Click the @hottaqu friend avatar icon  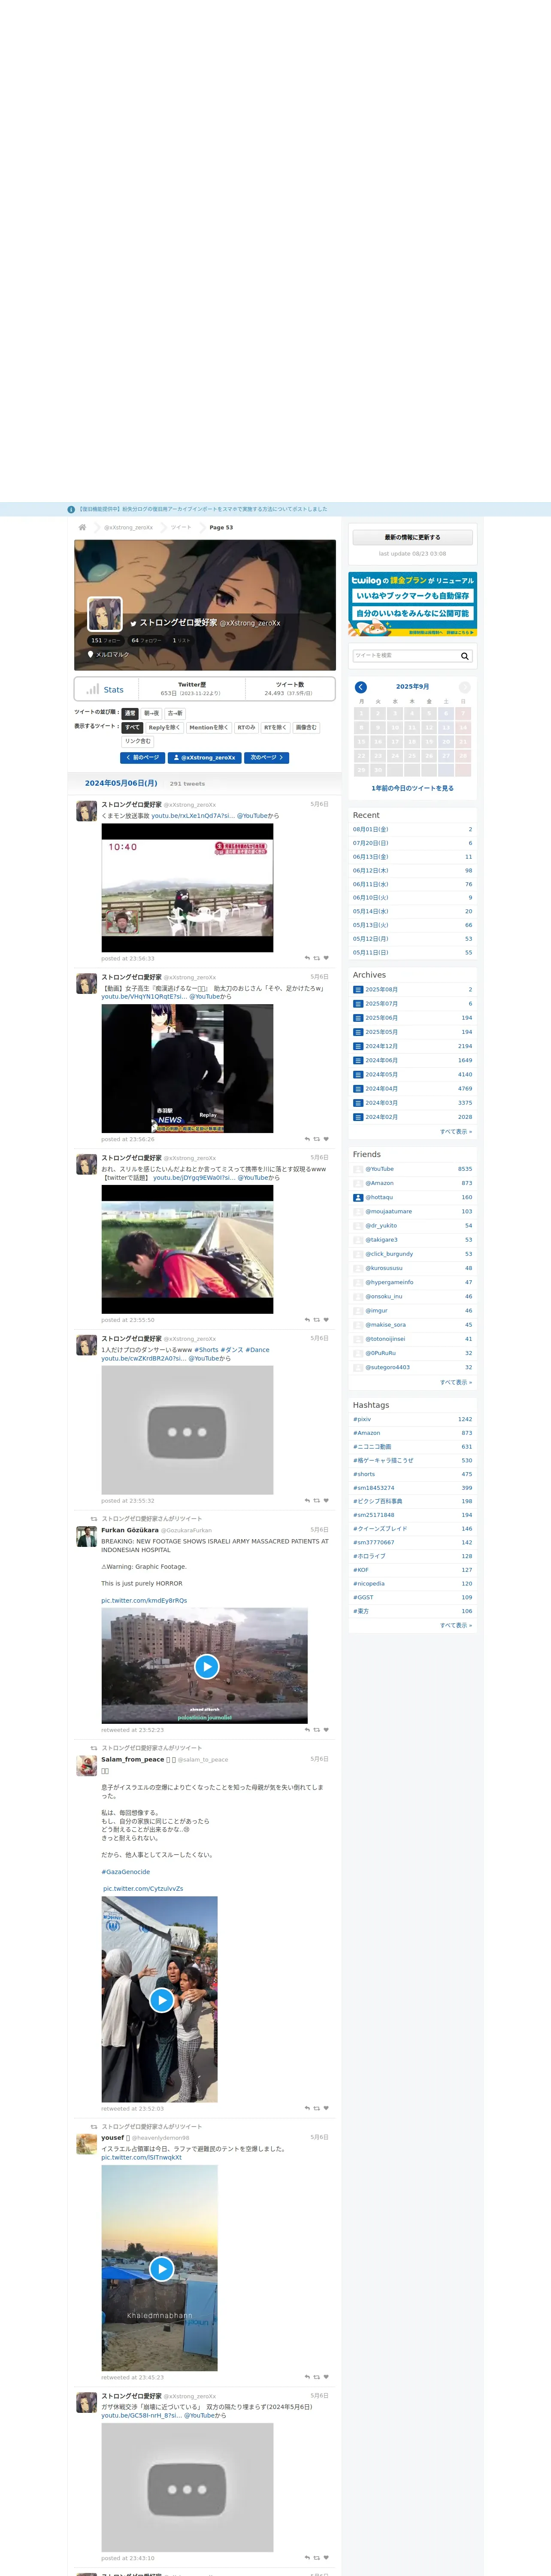[x=358, y=1197]
